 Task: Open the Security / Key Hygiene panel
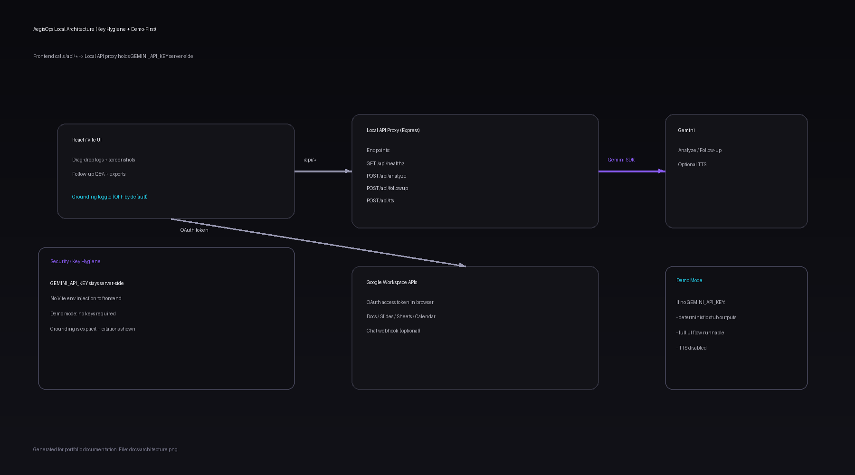coord(75,261)
